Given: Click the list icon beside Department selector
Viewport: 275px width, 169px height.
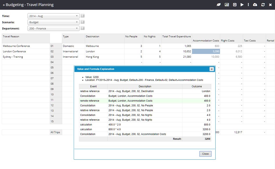Looking at the screenshot, I should [x=83, y=28].
